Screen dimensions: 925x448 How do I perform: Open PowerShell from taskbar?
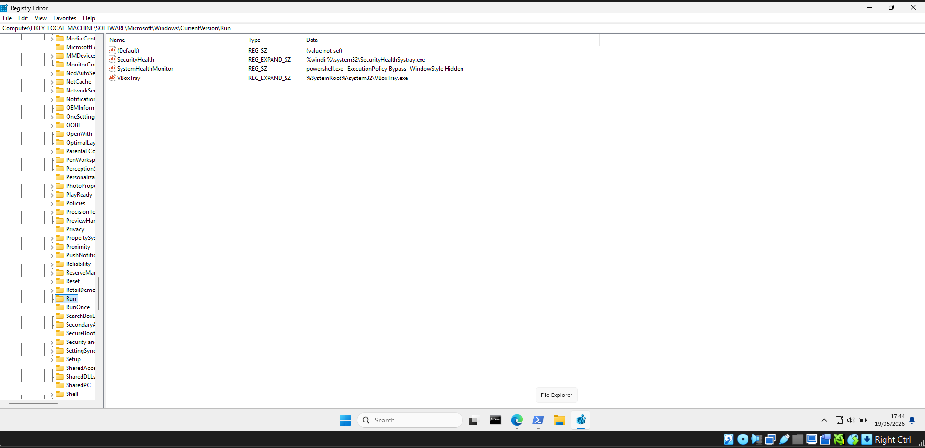(538, 420)
